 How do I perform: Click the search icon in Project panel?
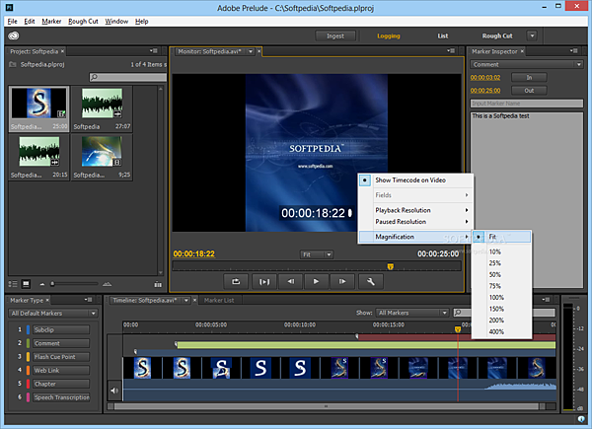click(94, 77)
